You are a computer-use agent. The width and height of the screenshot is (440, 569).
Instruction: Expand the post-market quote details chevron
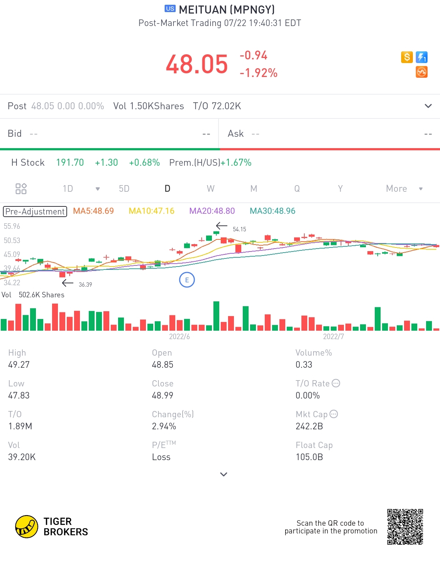click(428, 106)
